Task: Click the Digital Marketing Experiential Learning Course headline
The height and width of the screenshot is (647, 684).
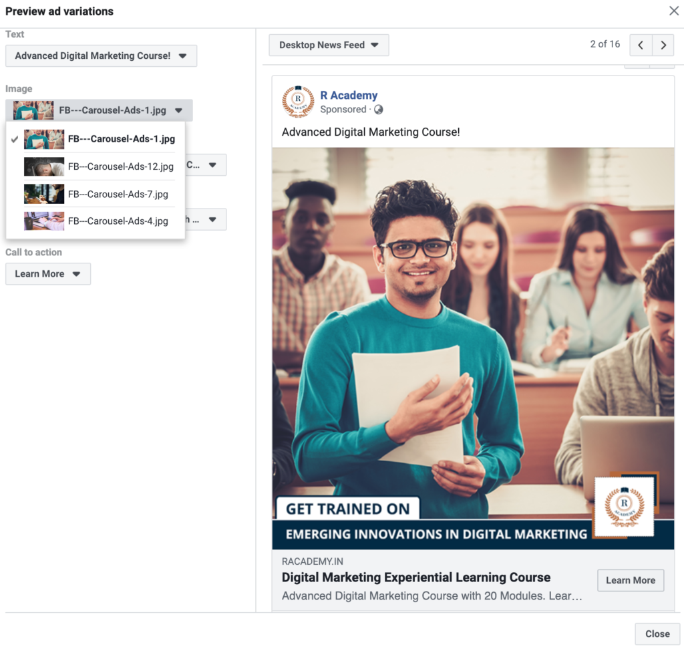Action: pyautogui.click(x=416, y=577)
